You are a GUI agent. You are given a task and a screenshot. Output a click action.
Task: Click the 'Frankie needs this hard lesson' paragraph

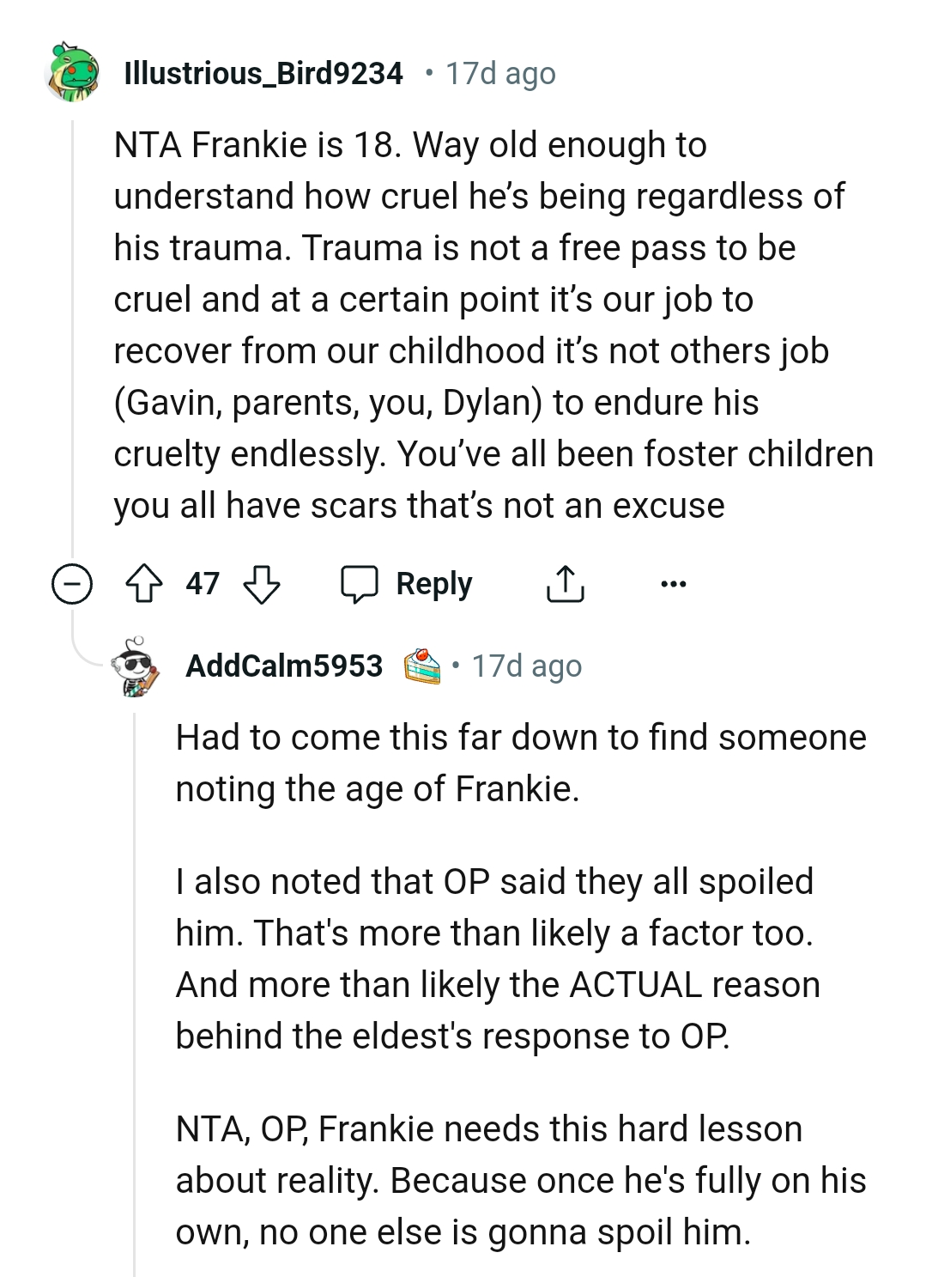pos(520,1180)
